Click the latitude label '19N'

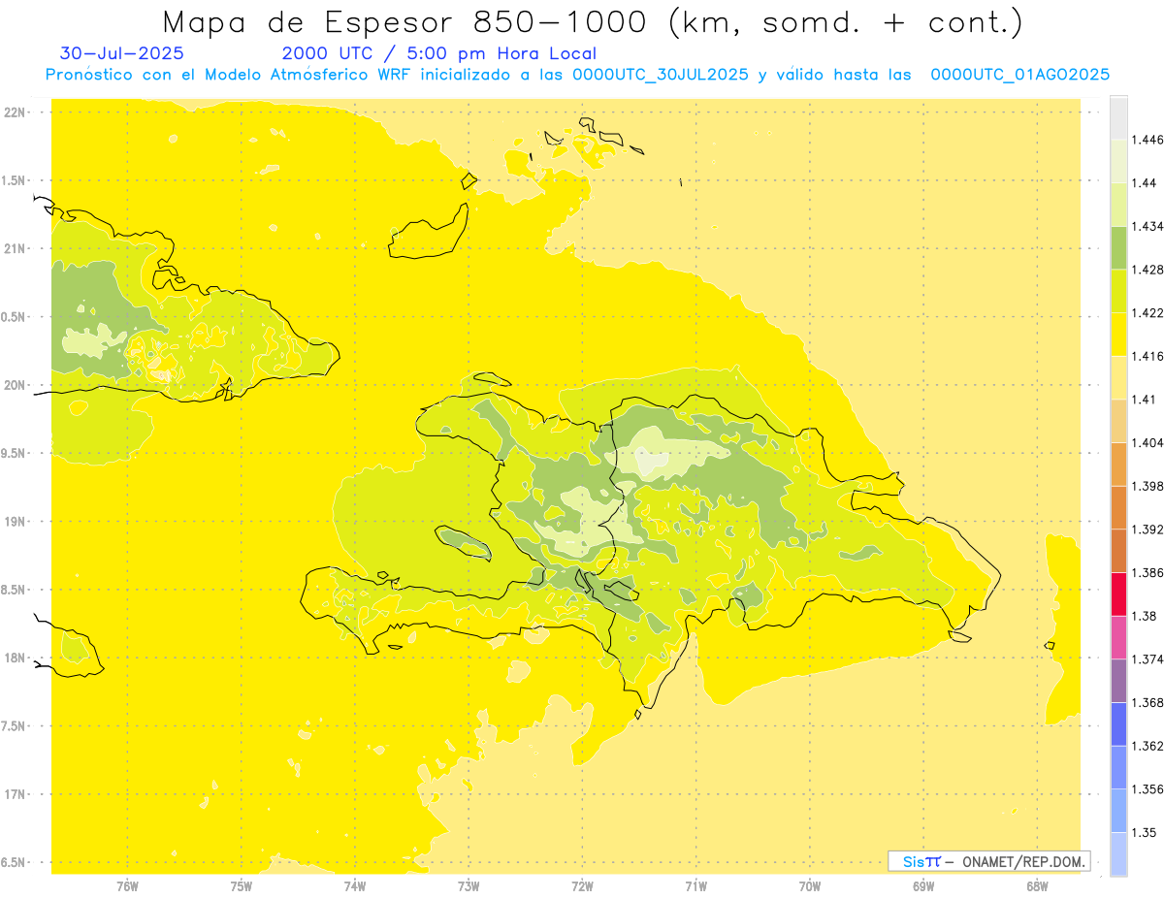point(15,522)
